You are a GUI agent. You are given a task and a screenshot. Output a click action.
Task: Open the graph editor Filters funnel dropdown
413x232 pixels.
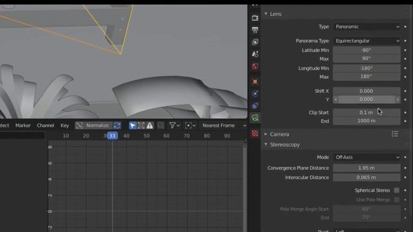pyautogui.click(x=174, y=126)
